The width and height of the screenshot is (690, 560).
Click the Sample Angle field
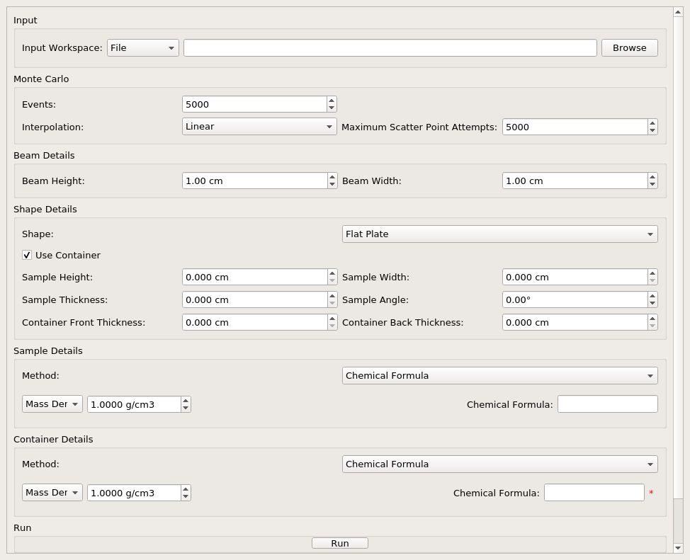tap(575, 299)
